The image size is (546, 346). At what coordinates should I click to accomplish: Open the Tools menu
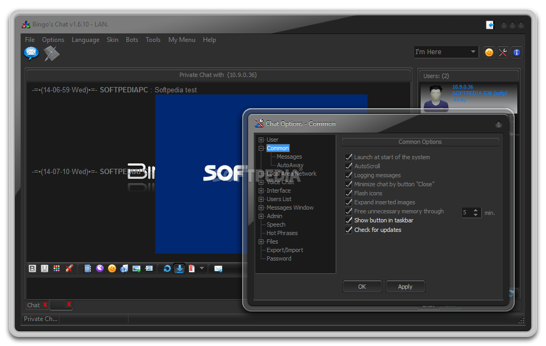(x=153, y=40)
